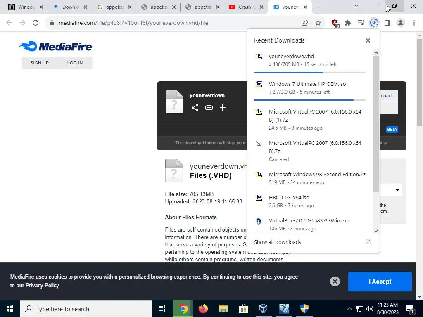Open all downloads external link icon
The image size is (423, 317).
click(368, 242)
